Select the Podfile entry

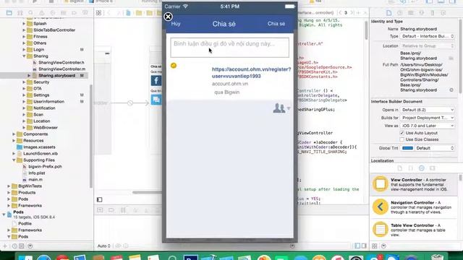(x=25, y=223)
